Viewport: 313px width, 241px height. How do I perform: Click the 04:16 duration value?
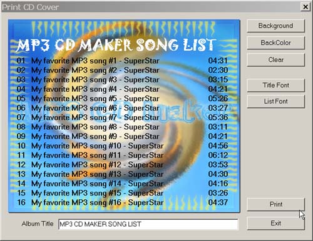[x=218, y=184]
